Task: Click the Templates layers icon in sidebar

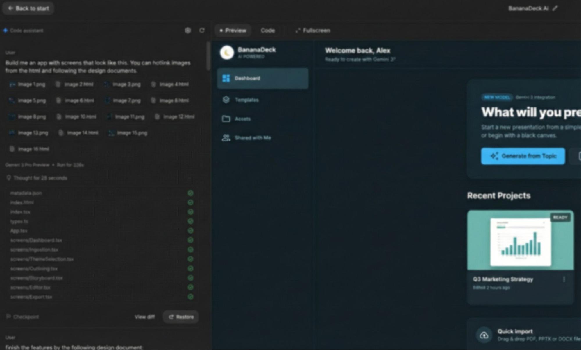Action: pos(226,100)
